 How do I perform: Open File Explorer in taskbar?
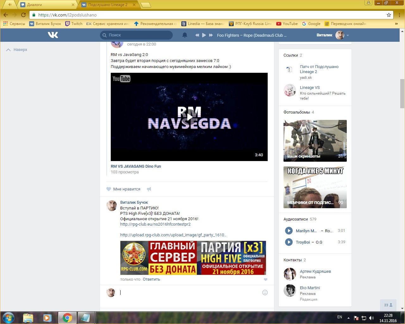[x=28, y=318]
